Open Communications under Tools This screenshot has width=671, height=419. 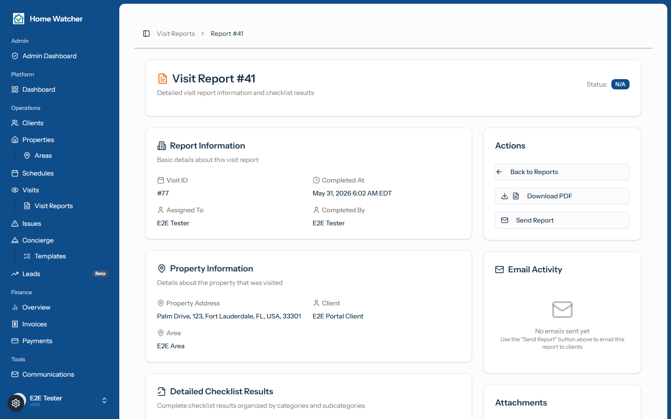pos(60,374)
